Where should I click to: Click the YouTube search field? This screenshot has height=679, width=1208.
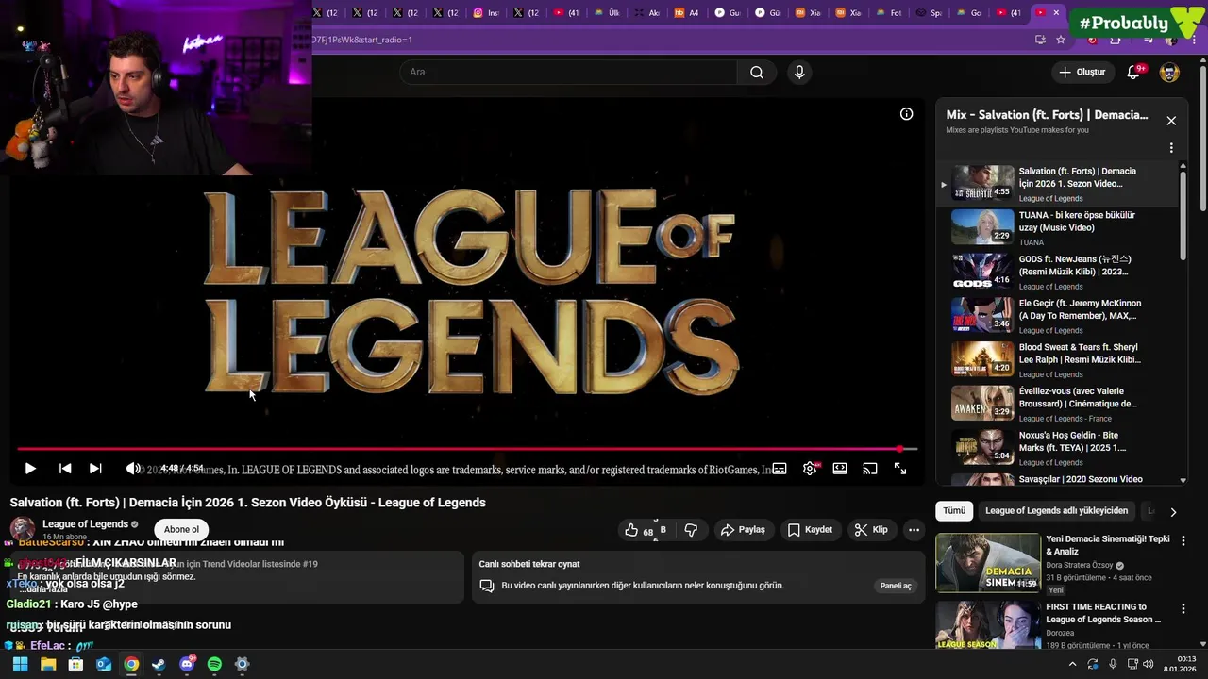568,73
